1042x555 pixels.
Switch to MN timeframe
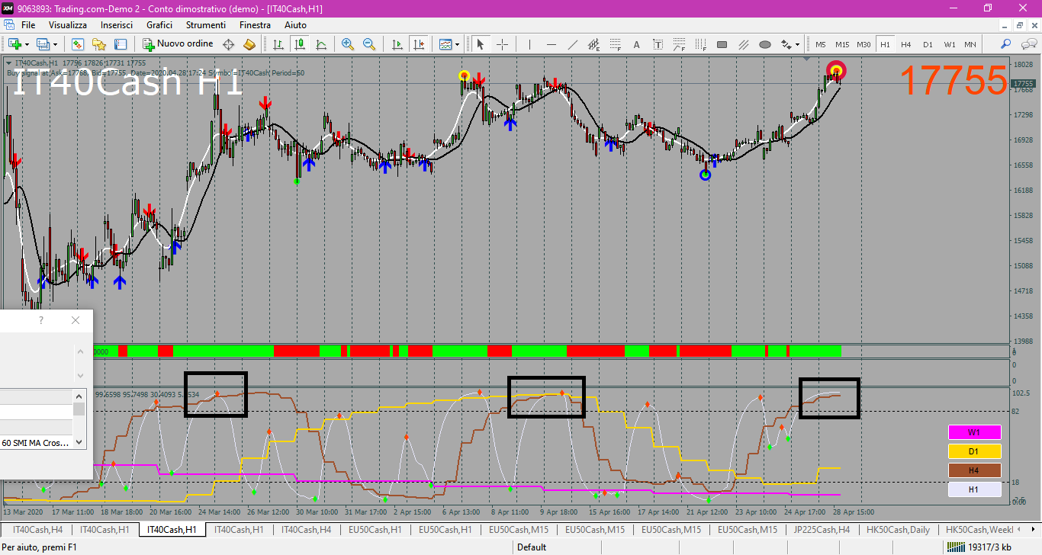click(x=970, y=44)
